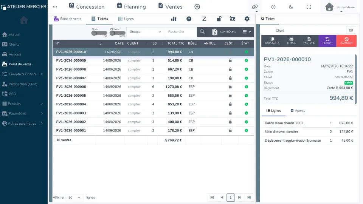Open the cash capture icon in toolbar

point(233,19)
